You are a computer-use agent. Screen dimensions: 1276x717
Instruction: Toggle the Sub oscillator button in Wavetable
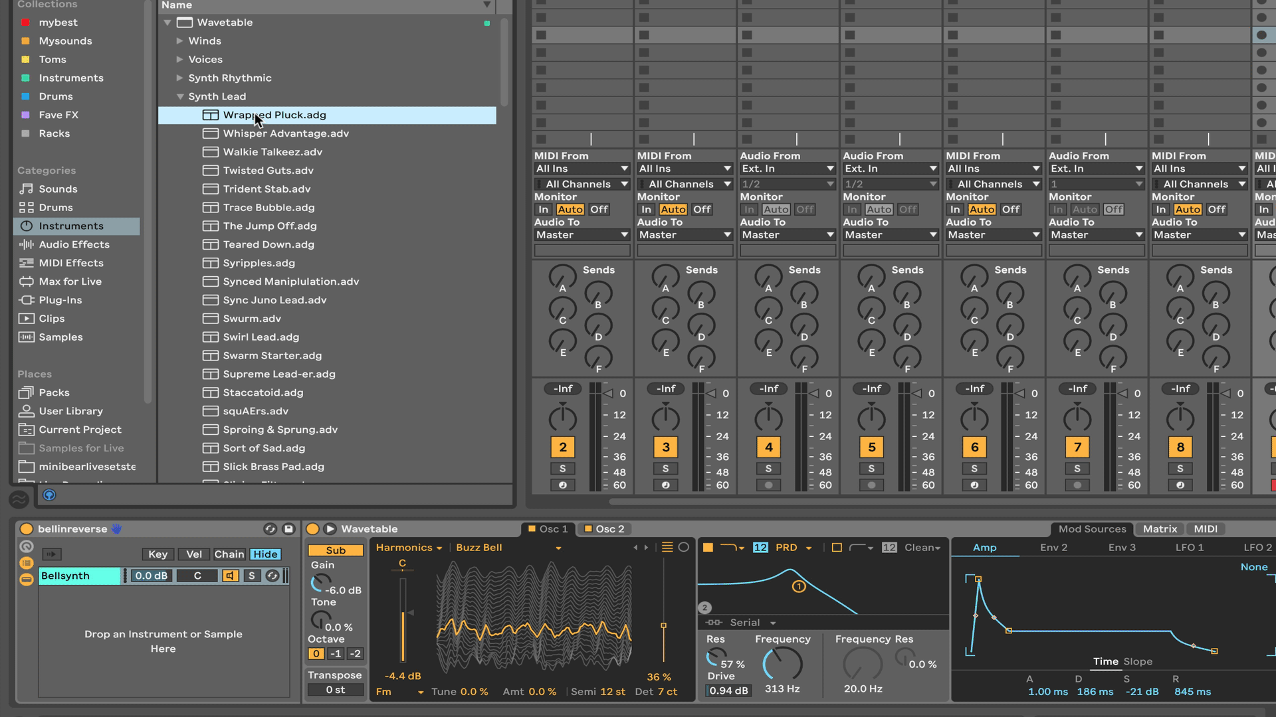(x=335, y=550)
